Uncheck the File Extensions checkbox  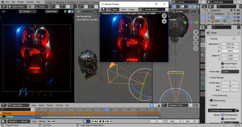pyautogui.click(x=222, y=115)
